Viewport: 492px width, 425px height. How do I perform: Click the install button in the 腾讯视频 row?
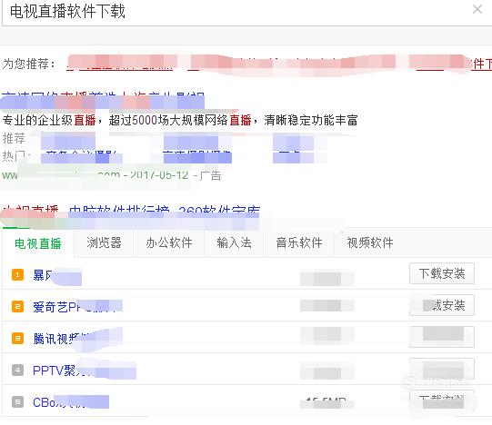442,337
